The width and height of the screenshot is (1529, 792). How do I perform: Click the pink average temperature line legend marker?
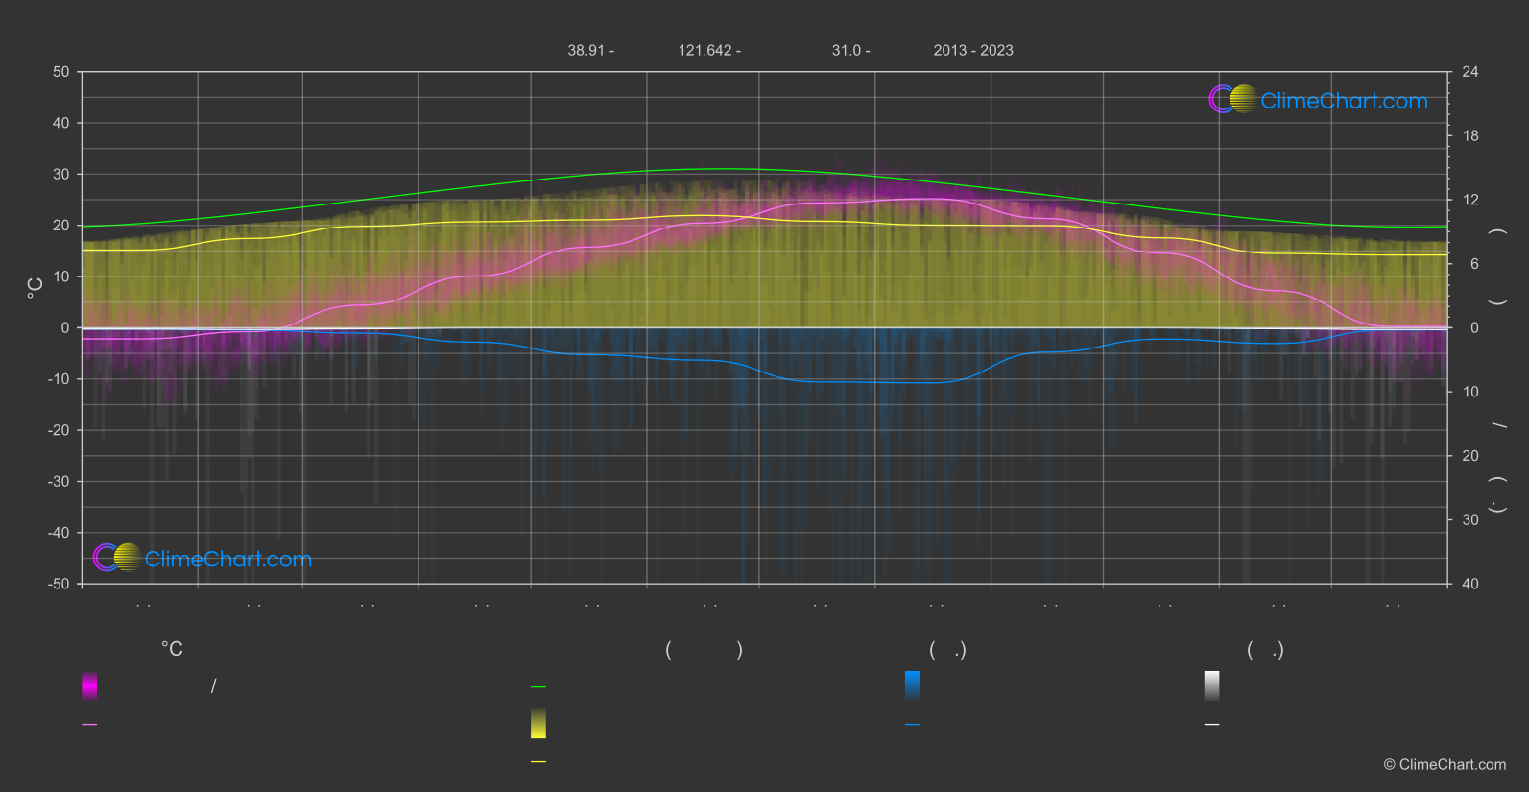[x=89, y=725]
